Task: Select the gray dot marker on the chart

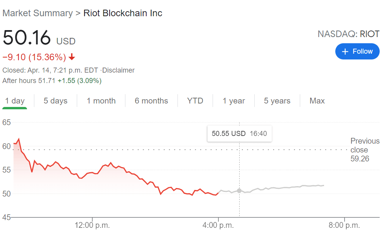Action: [239, 190]
